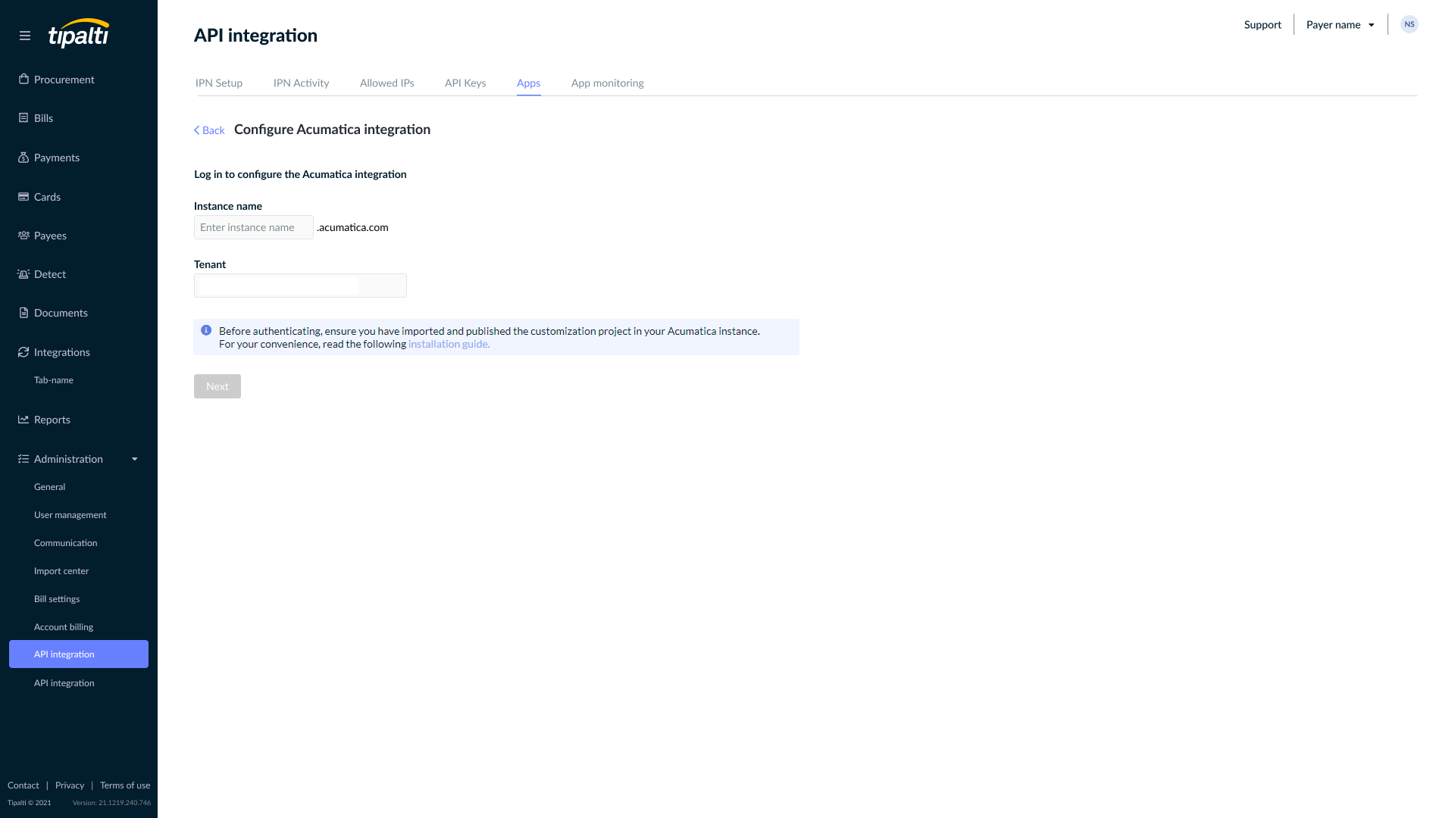Click the Tipalti logo
The height and width of the screenshot is (818, 1455).
(x=78, y=34)
